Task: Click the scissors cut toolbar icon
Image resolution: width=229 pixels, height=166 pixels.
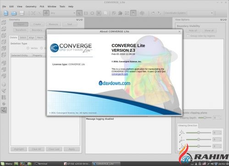Action: point(133,13)
